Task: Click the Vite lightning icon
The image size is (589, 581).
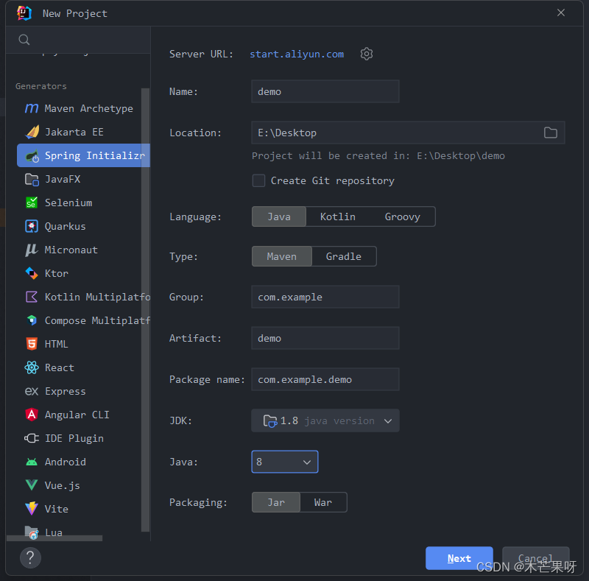Action: tap(32, 509)
